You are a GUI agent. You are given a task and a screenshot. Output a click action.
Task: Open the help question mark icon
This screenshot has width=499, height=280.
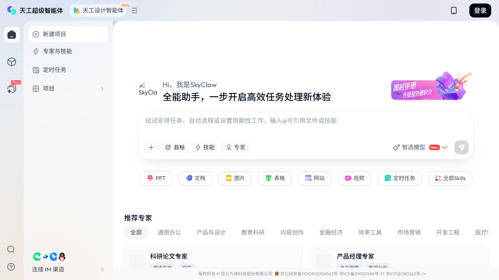pos(11,267)
